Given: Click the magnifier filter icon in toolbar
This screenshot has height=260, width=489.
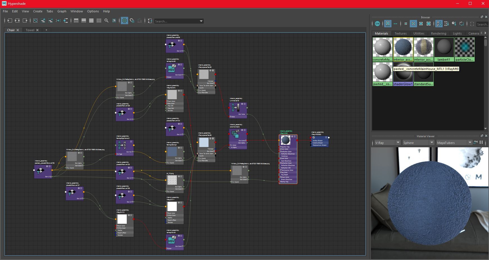Looking at the screenshot, I should click(107, 21).
